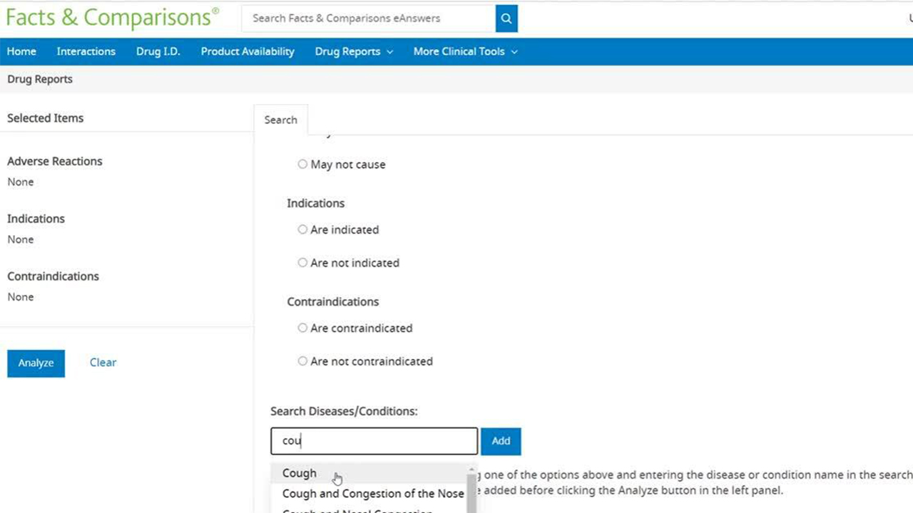This screenshot has width=913, height=513.
Task: Click the 'Search Diseases/Conditions:' label
Action: [x=345, y=411]
